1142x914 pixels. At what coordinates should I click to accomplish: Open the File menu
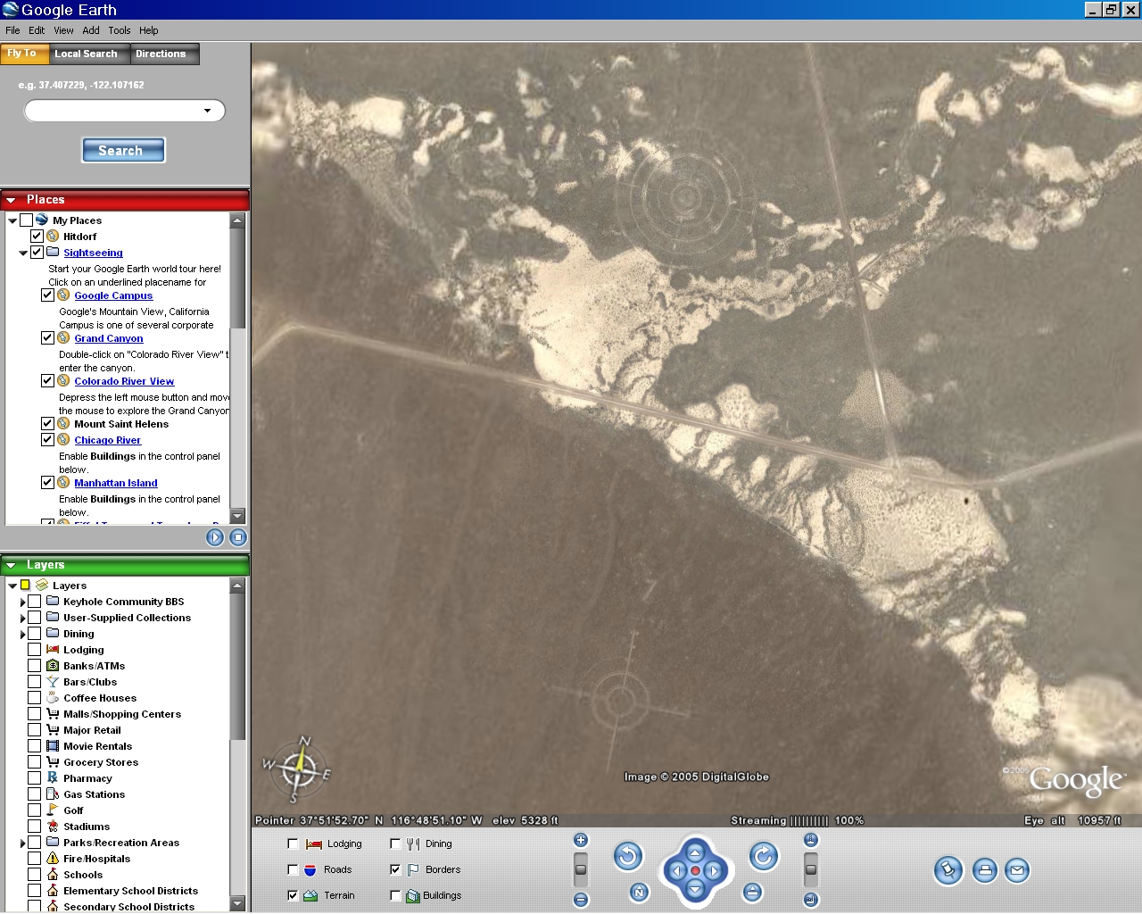pos(12,30)
